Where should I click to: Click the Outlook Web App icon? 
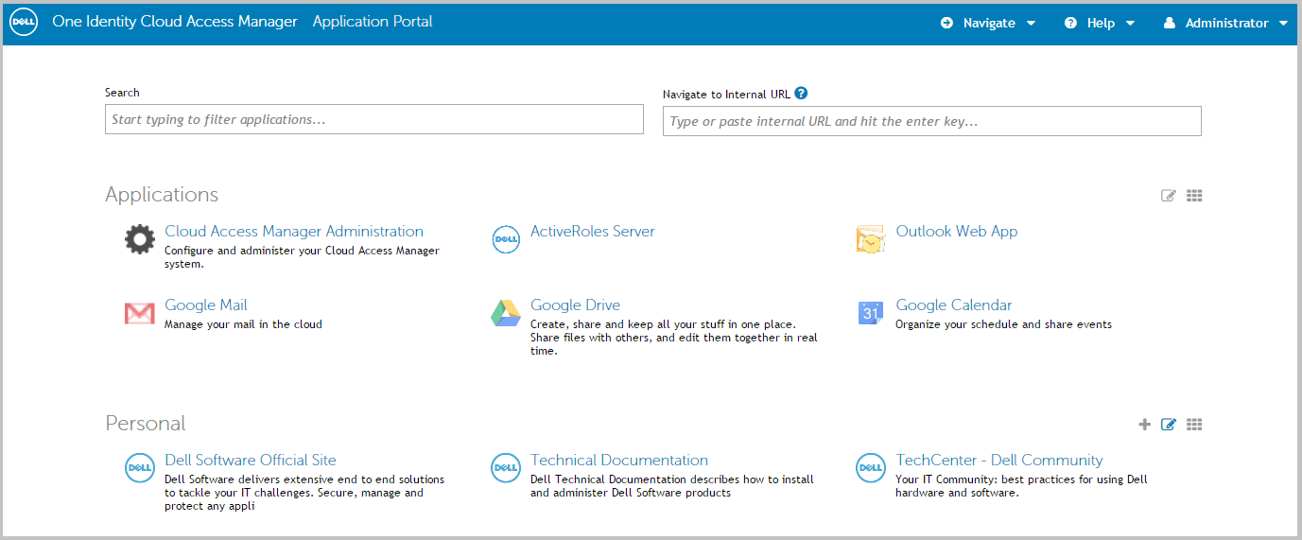click(x=871, y=239)
